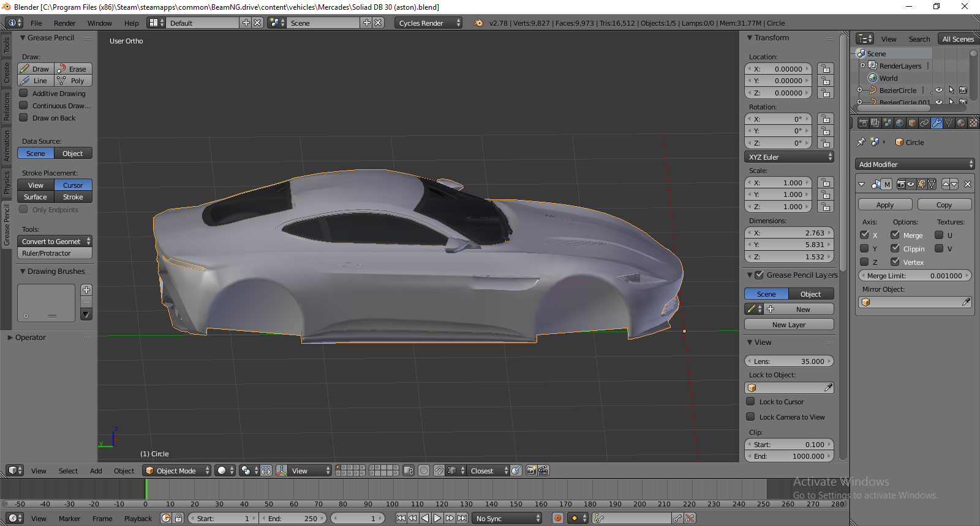The width and height of the screenshot is (980, 526).
Task: Click the Copy modifier button
Action: pos(944,205)
